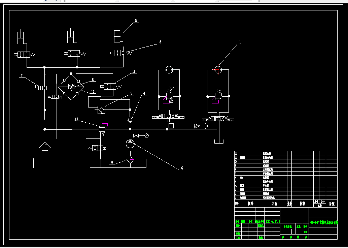Click the 1:1 scale value in title block
348x248 pixels.
coord(306,232)
